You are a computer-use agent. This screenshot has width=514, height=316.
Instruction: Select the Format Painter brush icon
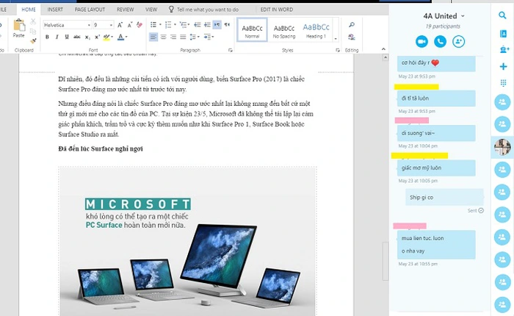tap(33, 41)
